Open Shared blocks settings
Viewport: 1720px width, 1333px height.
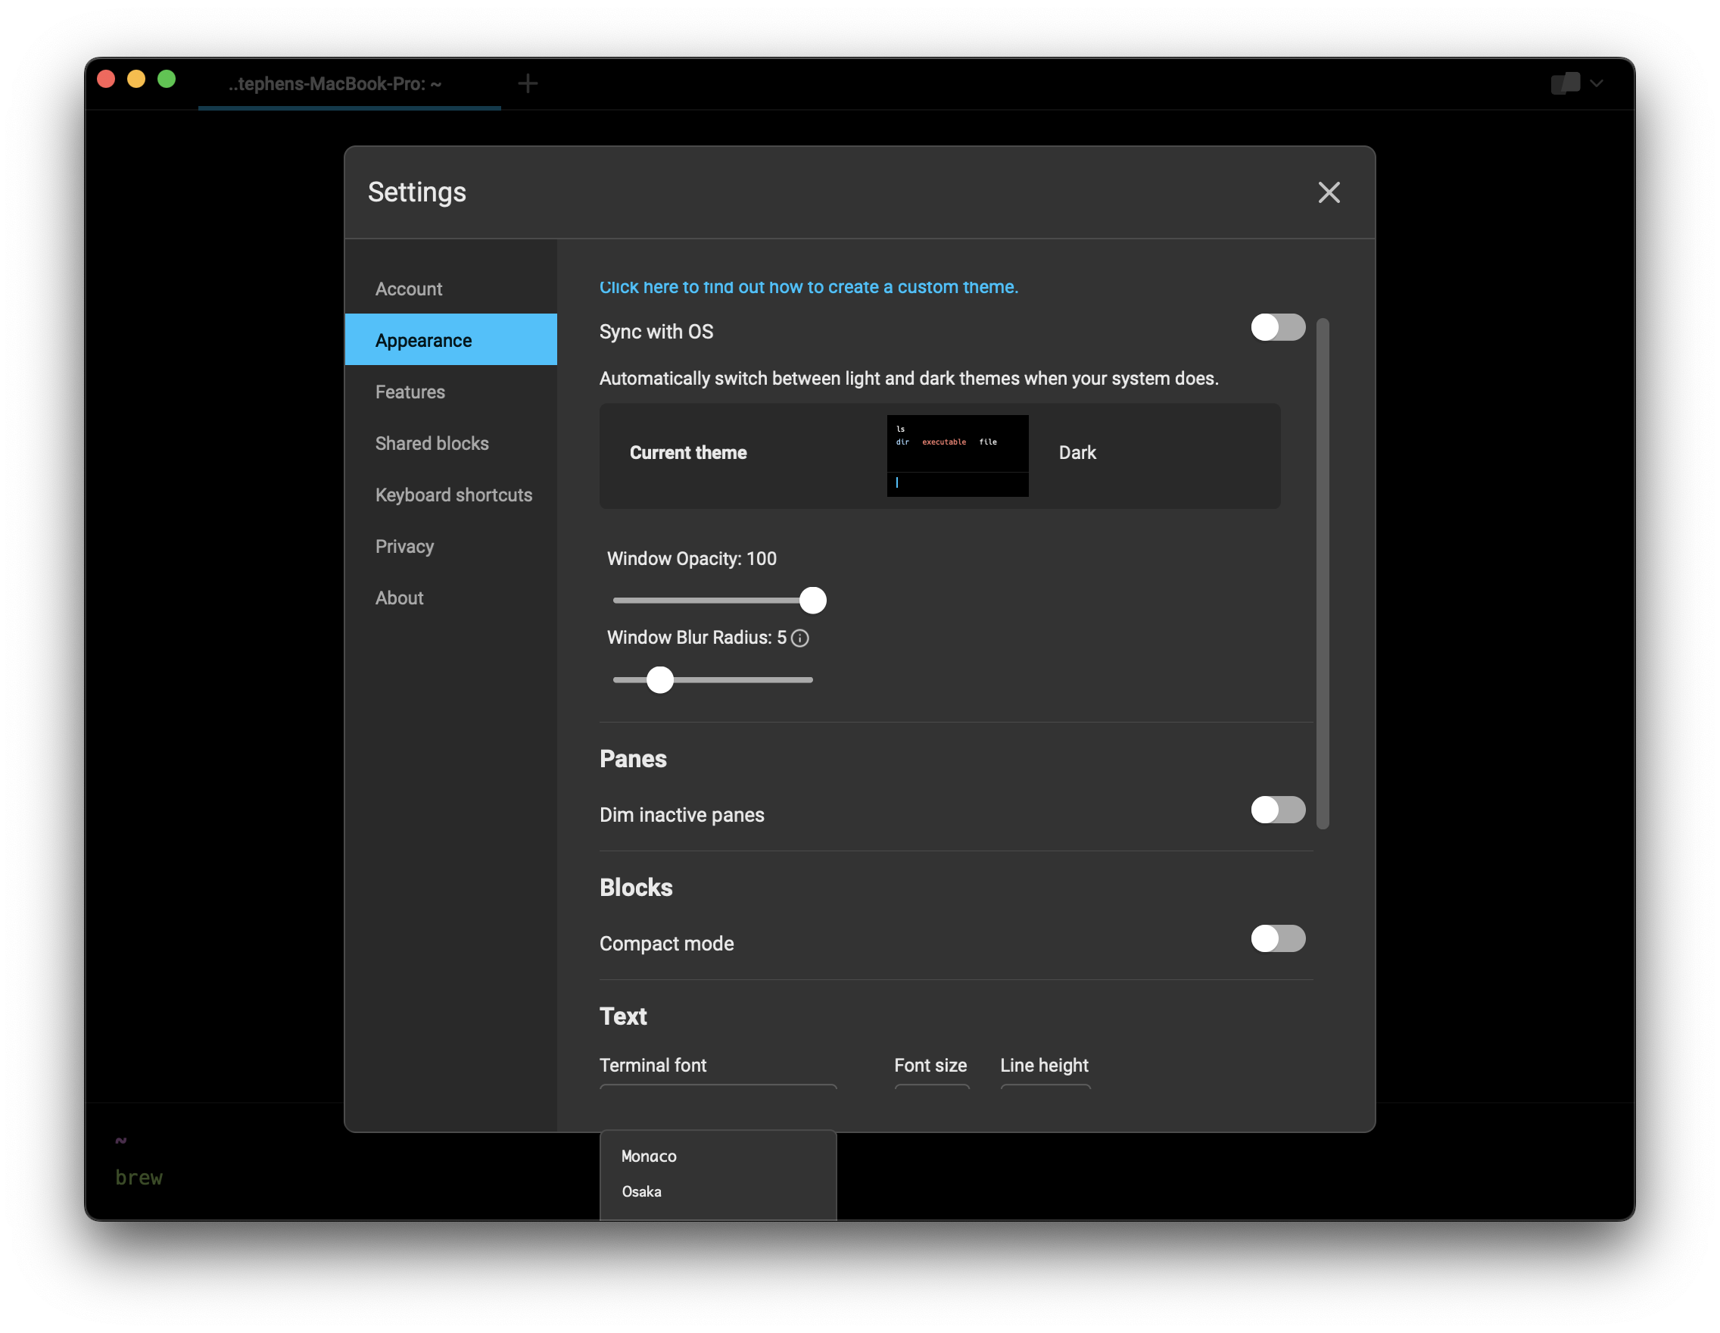[450, 444]
